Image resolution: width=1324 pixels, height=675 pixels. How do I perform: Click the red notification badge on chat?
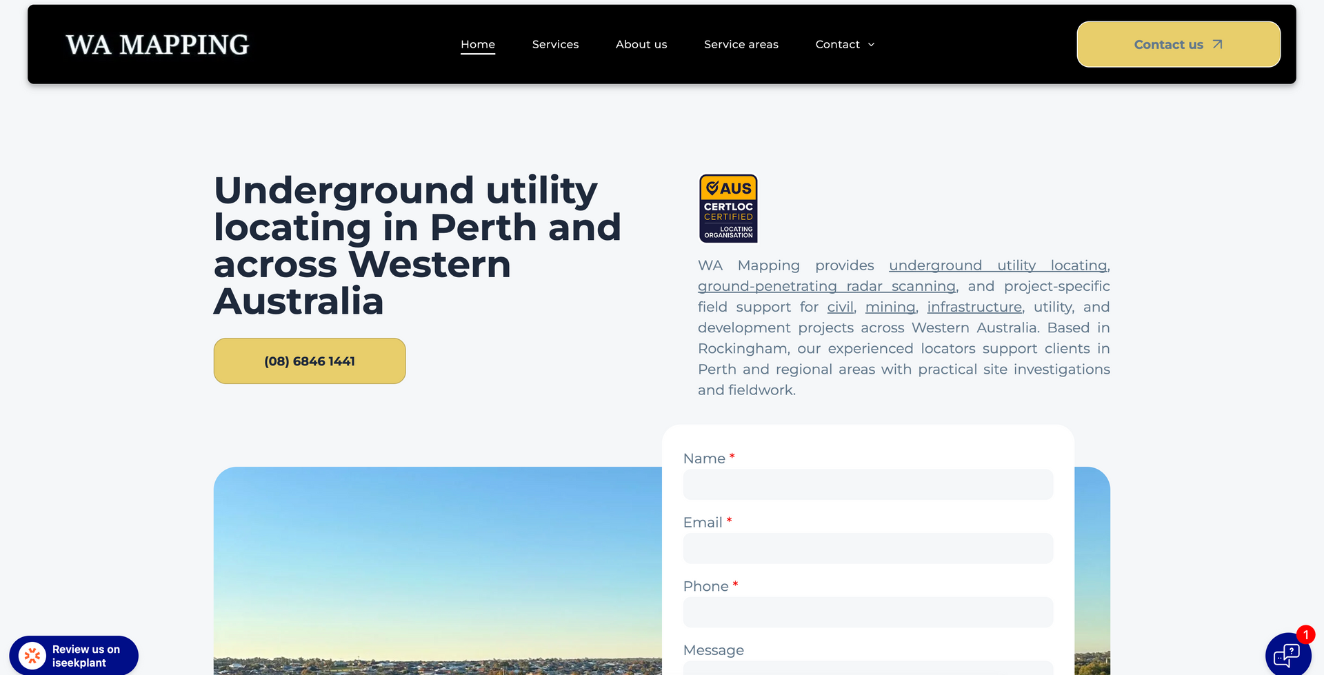pyautogui.click(x=1305, y=634)
